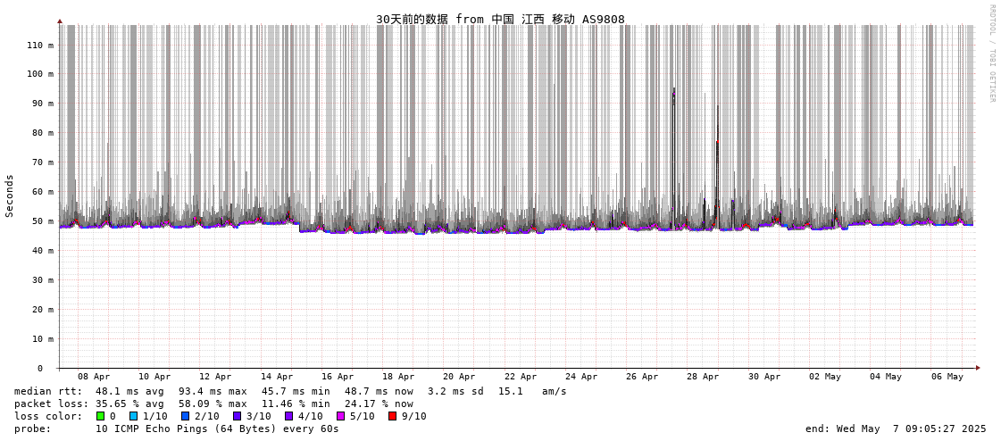Click the '90 m' y-axis label

click(x=43, y=104)
